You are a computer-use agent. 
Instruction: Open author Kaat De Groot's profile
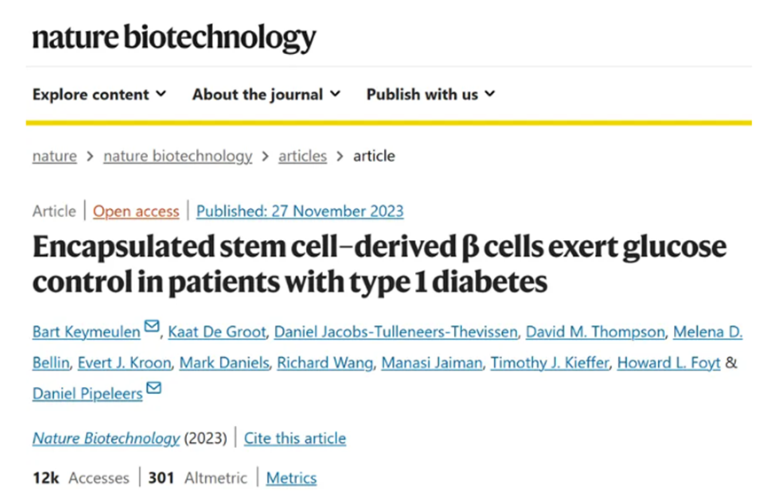(x=216, y=332)
